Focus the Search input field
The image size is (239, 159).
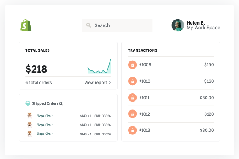point(117,25)
